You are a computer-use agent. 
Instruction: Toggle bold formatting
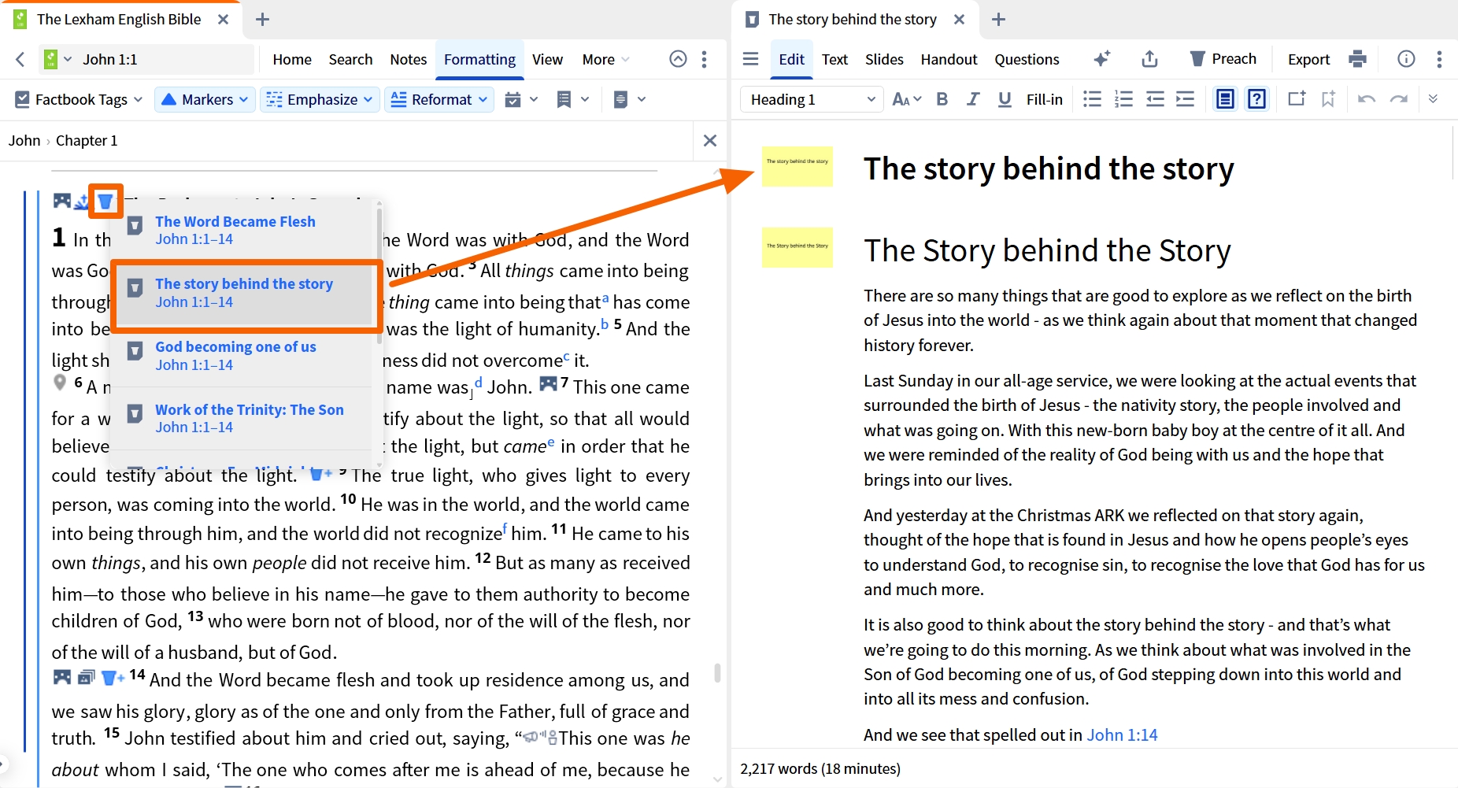942,99
